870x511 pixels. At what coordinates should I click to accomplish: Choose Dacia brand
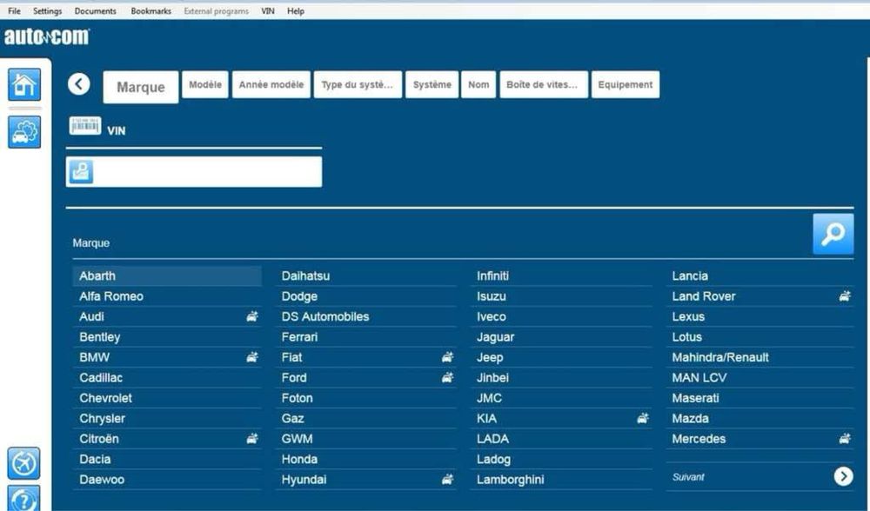click(x=167, y=459)
